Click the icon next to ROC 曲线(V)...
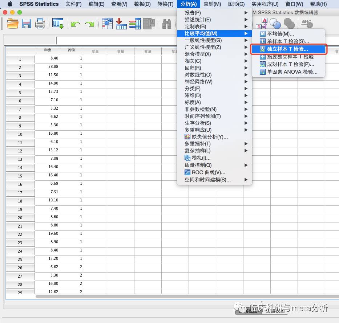This screenshot has height=323, width=339. click(187, 172)
